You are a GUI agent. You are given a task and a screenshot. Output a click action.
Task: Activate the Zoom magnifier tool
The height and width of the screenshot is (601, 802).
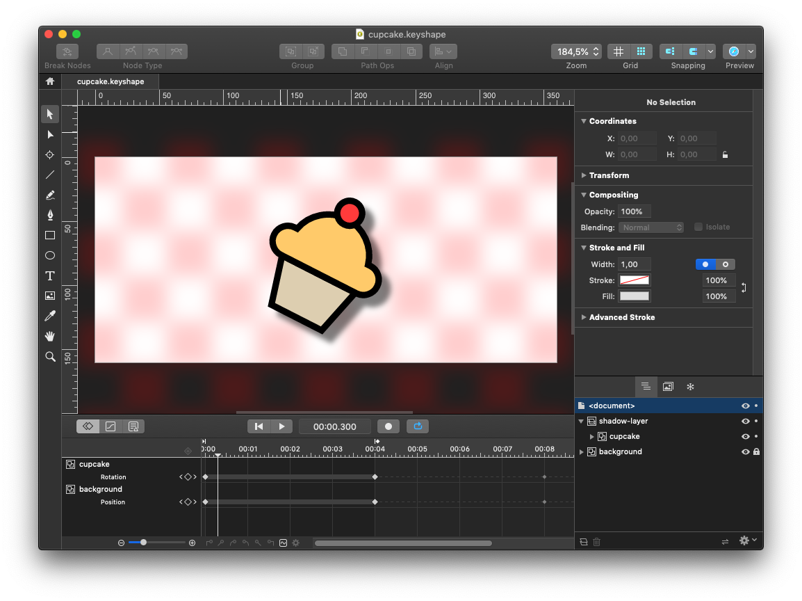point(50,356)
